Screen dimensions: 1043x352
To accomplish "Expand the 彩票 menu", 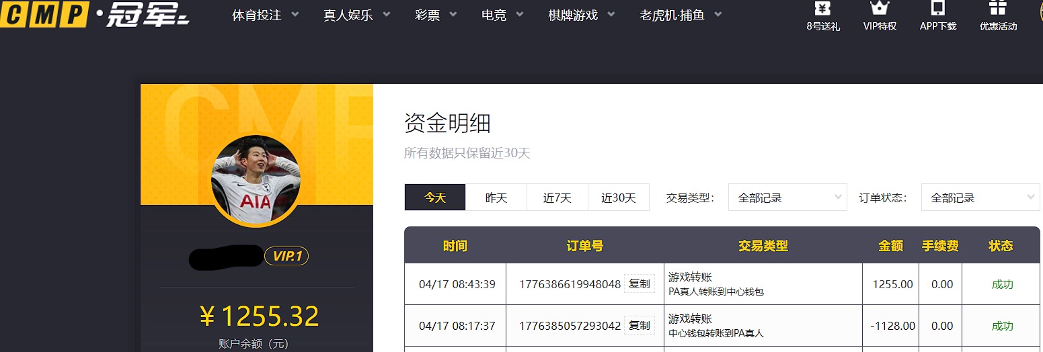I will pyautogui.click(x=436, y=15).
